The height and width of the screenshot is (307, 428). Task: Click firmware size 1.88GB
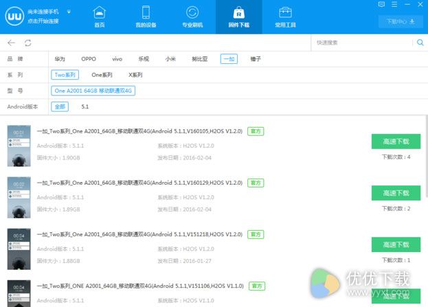(x=71, y=261)
